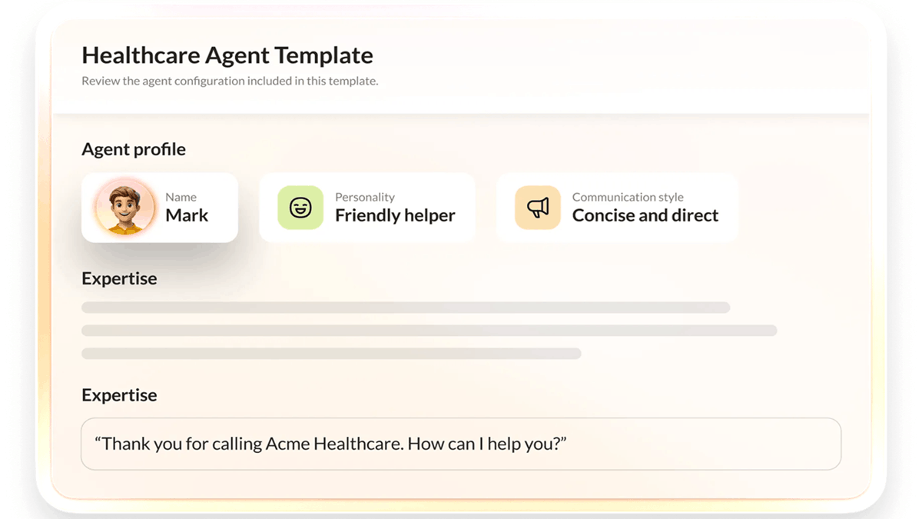The image size is (922, 519).
Task: Click the topmost expertise placeholder bar
Action: point(406,307)
